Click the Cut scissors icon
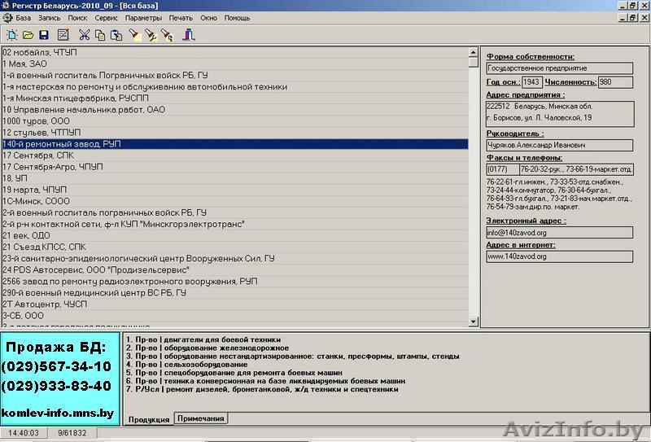651x442 pixels. [x=84, y=34]
